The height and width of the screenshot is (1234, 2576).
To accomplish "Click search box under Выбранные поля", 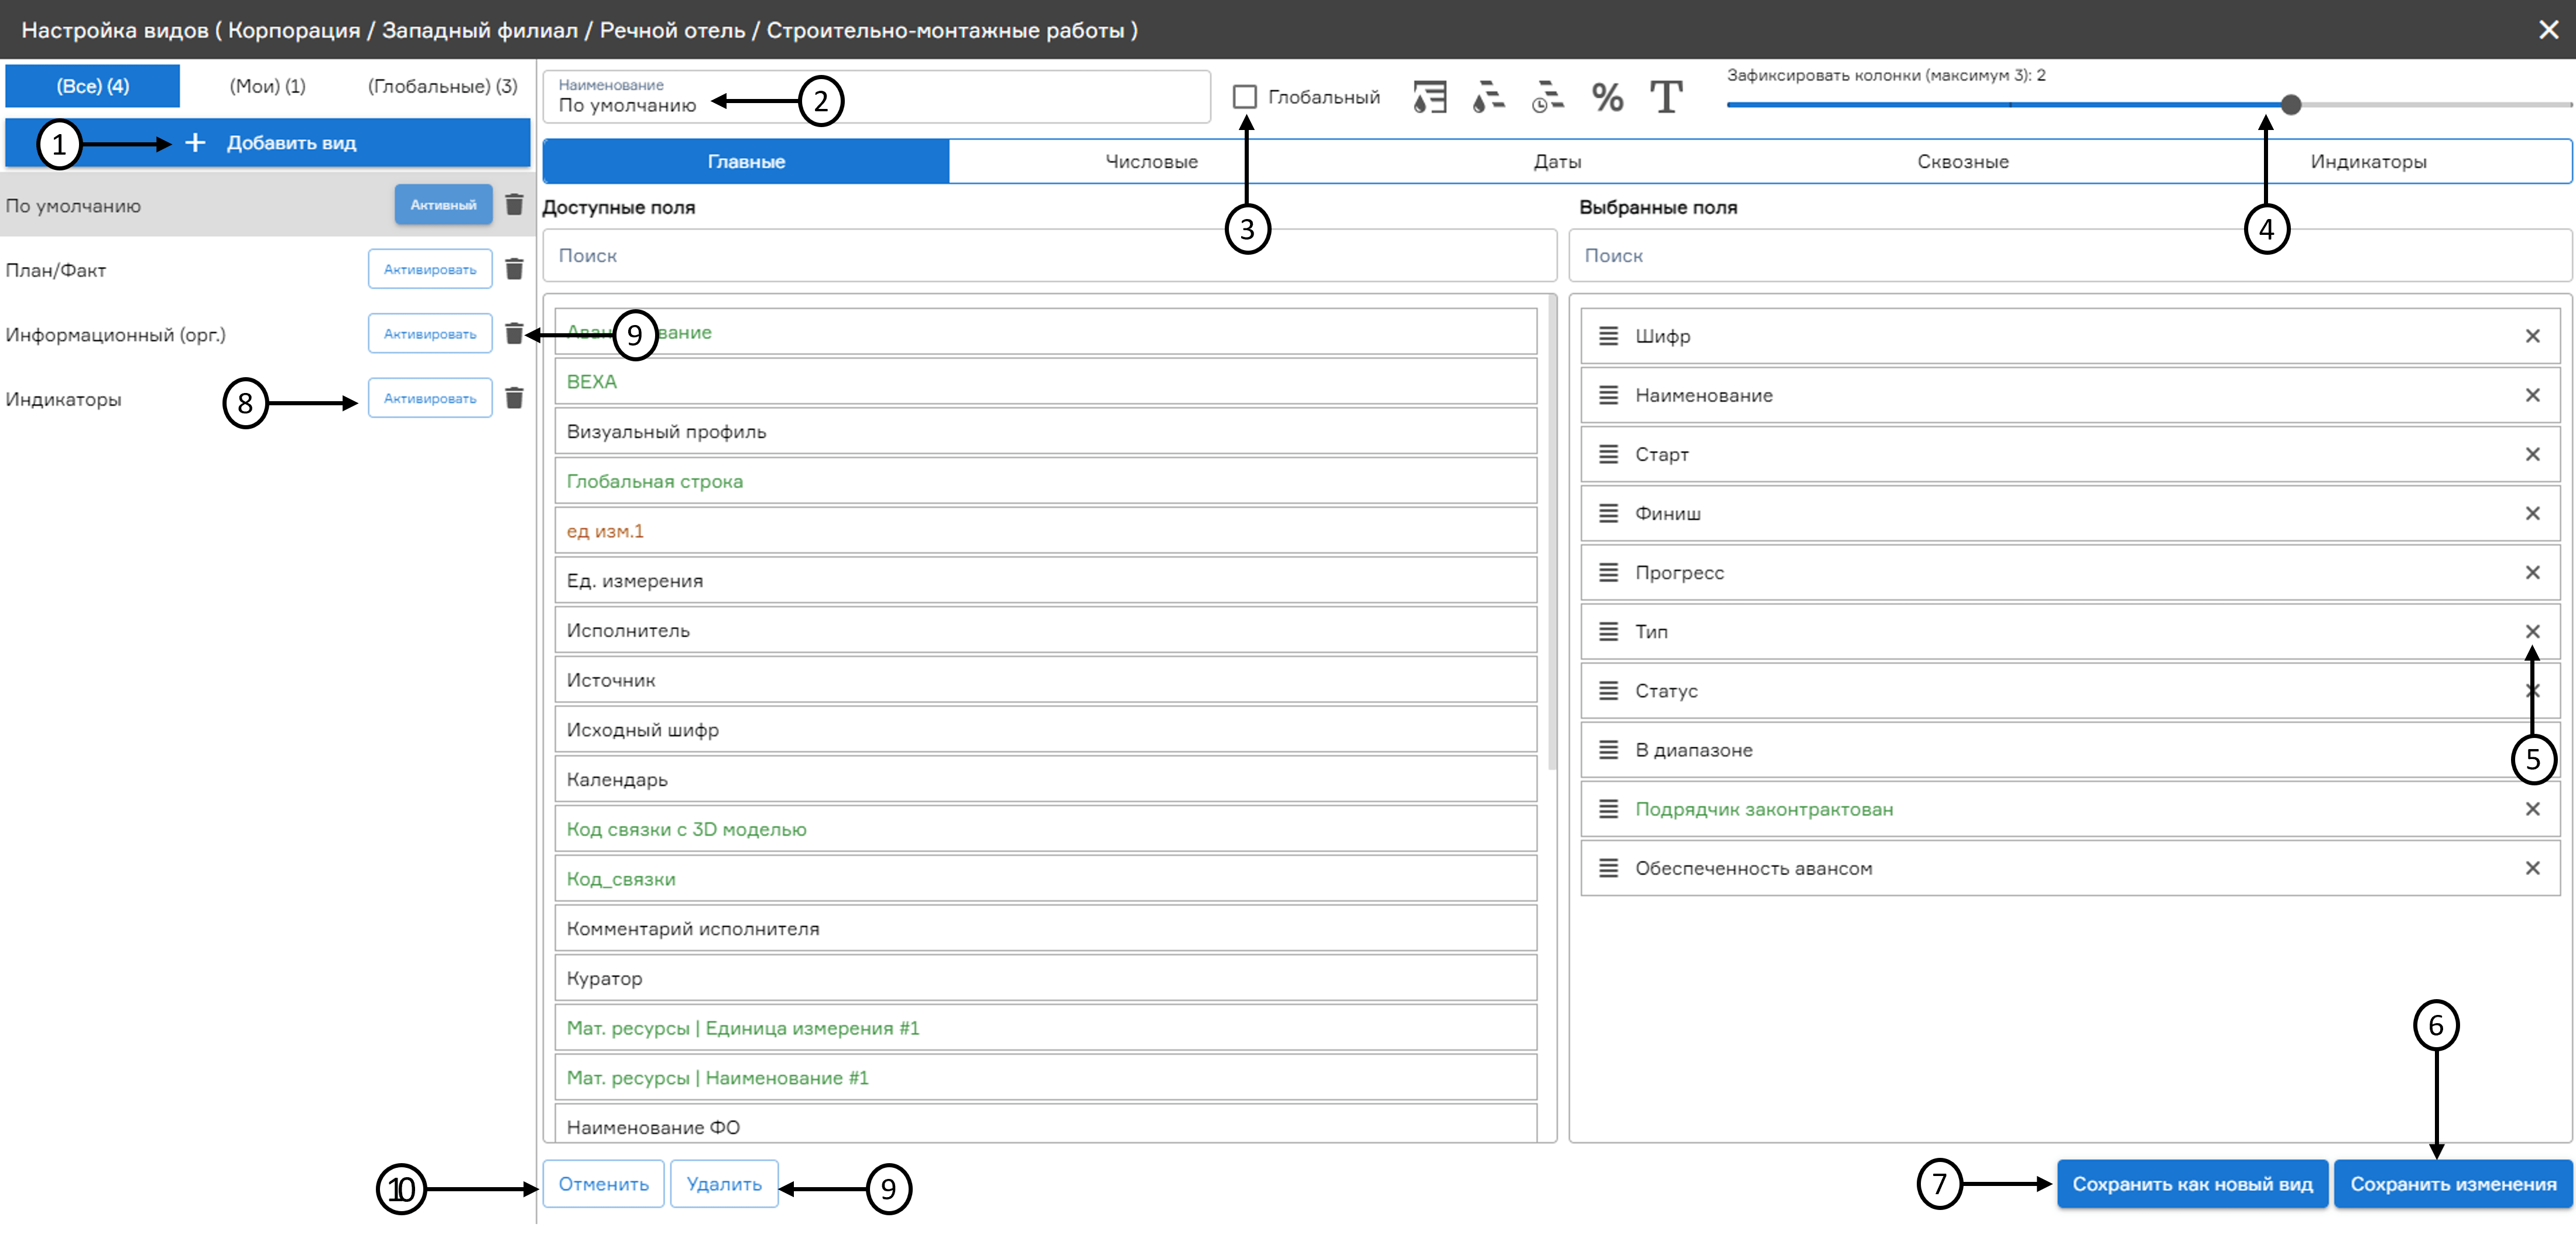I will 2070,255.
